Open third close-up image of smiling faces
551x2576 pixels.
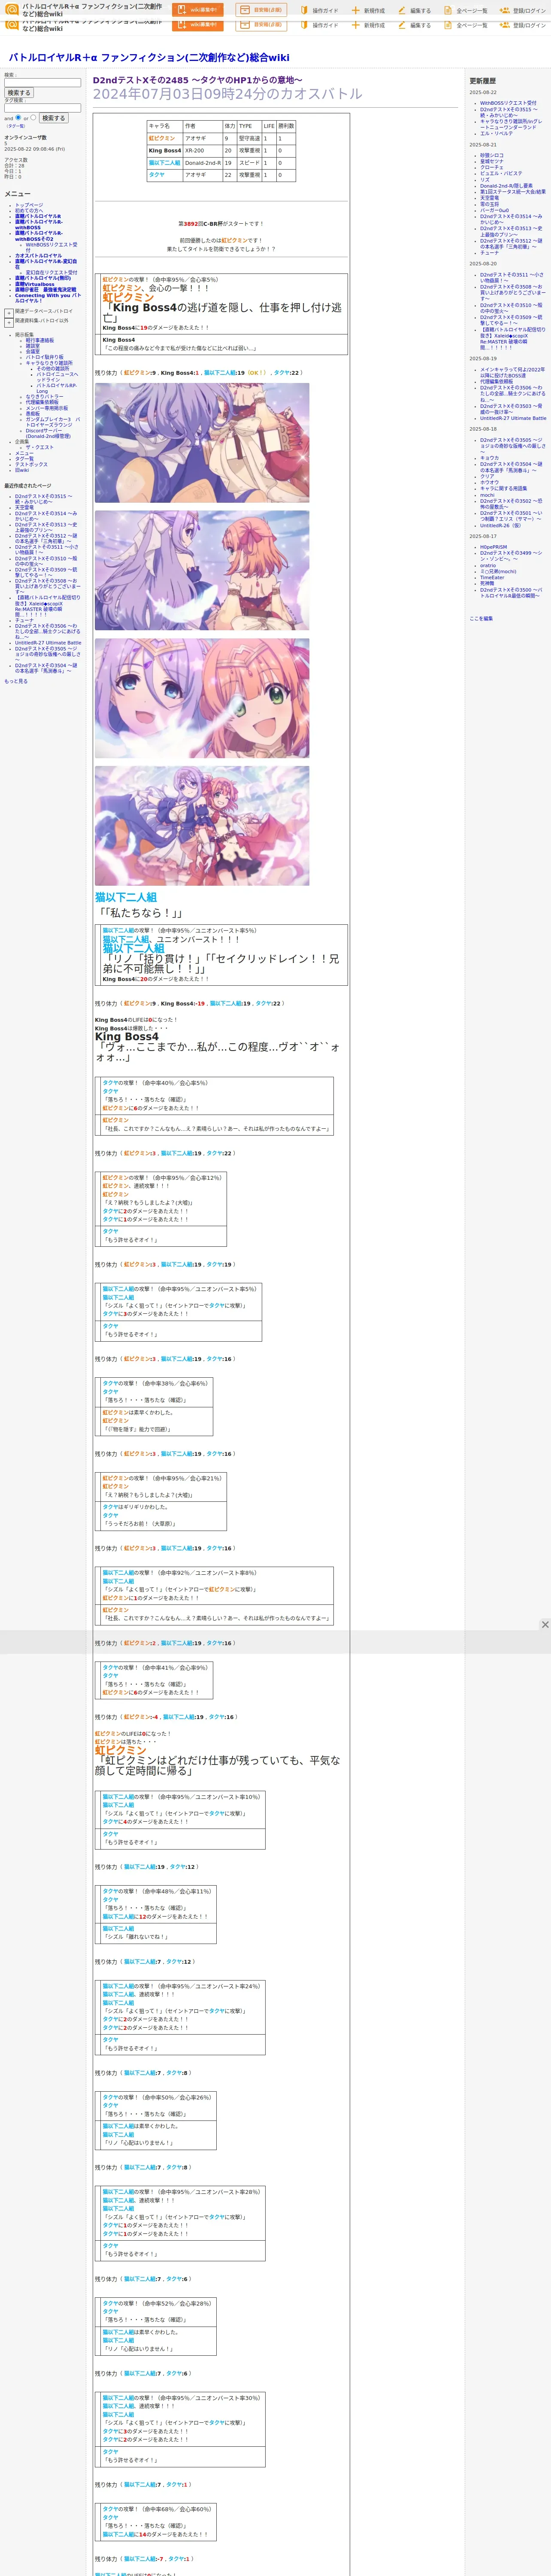click(x=202, y=698)
